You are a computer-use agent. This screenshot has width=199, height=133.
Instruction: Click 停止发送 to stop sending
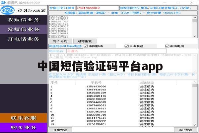[x=185, y=130]
